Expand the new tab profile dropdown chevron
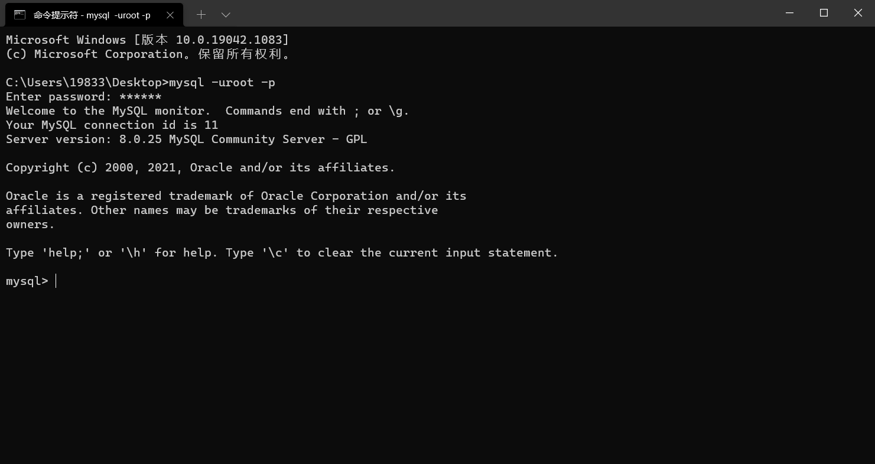 [x=226, y=14]
